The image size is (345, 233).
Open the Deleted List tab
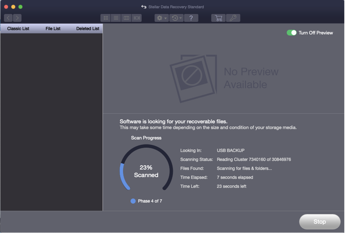pos(88,29)
